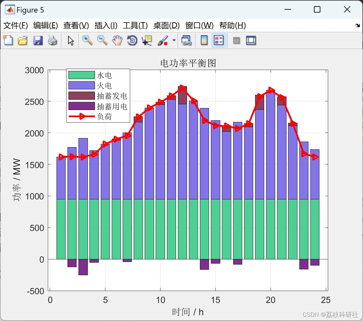Click the Link Plot icon
The image size is (363, 321).
coord(186,40)
